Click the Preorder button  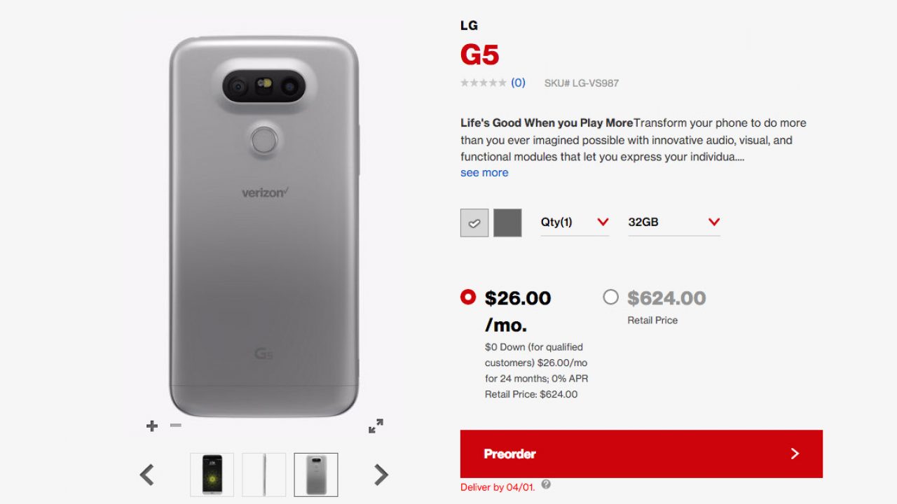(641, 454)
